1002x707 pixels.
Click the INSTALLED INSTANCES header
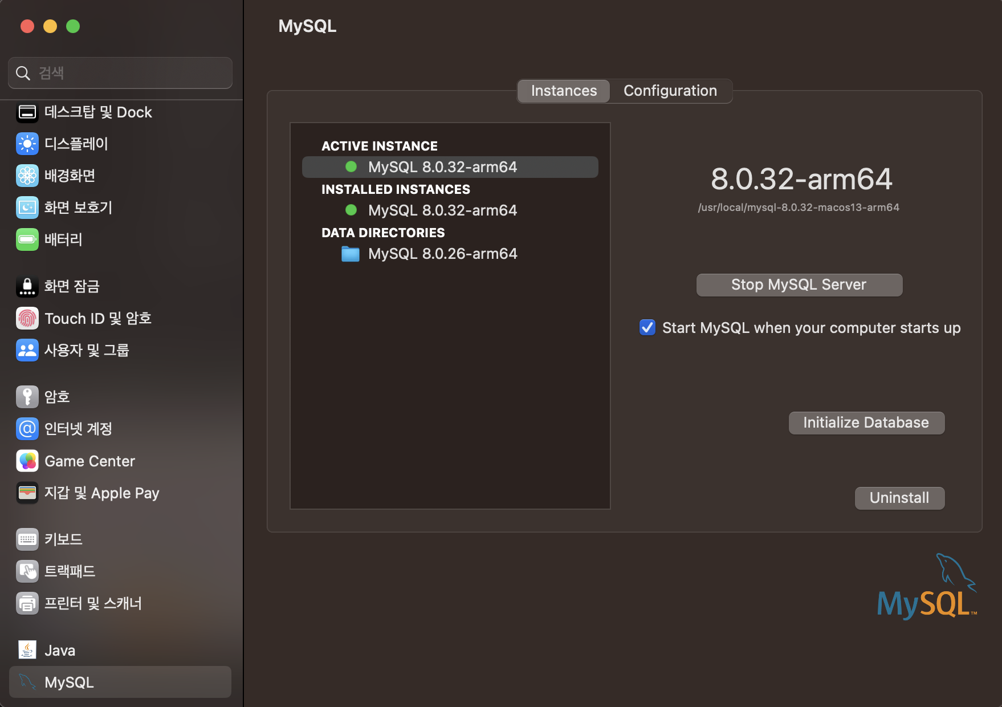[x=396, y=189]
